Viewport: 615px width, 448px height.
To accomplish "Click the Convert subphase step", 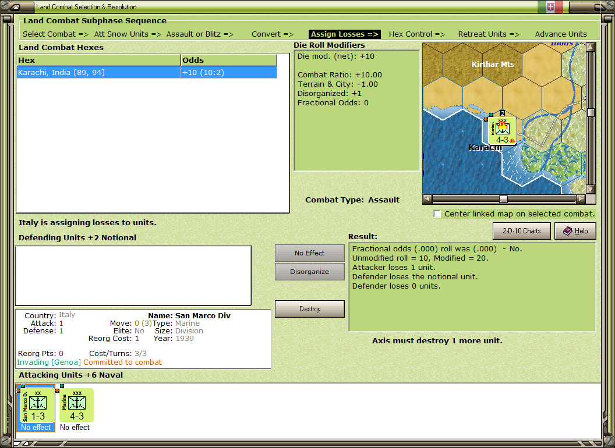I will click(272, 34).
